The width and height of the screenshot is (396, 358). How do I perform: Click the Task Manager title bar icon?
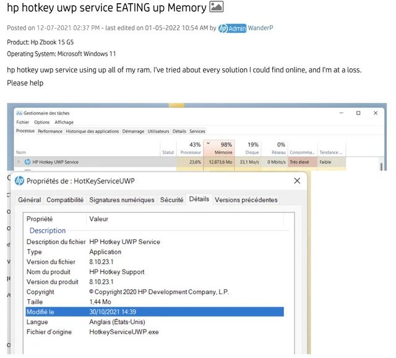click(x=19, y=113)
